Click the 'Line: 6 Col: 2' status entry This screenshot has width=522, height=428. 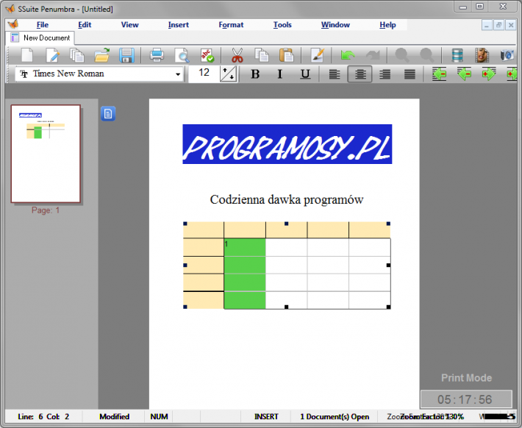click(x=43, y=416)
